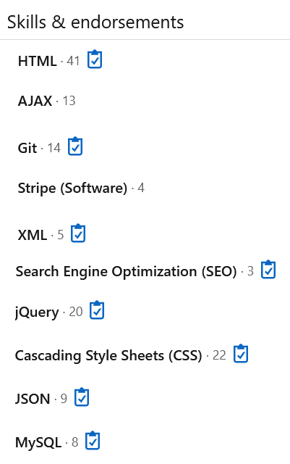Open the MySQL skill entry
This screenshot has width=290, height=464.
click(38, 443)
